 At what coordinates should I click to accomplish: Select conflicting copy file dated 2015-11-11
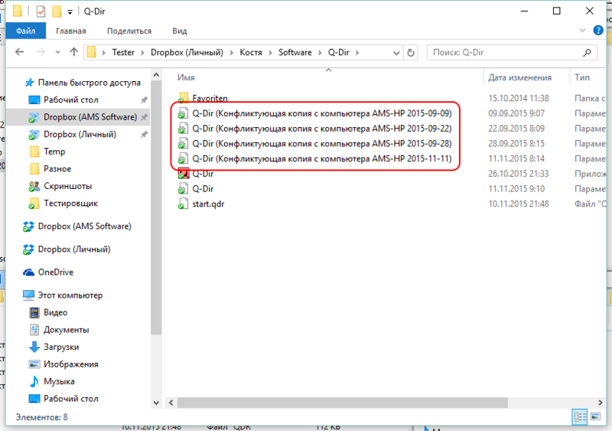(x=321, y=158)
